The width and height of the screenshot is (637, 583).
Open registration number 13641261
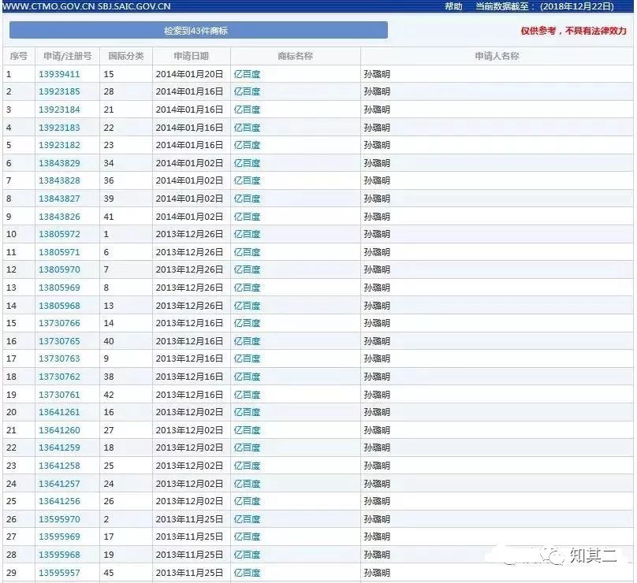click(59, 413)
